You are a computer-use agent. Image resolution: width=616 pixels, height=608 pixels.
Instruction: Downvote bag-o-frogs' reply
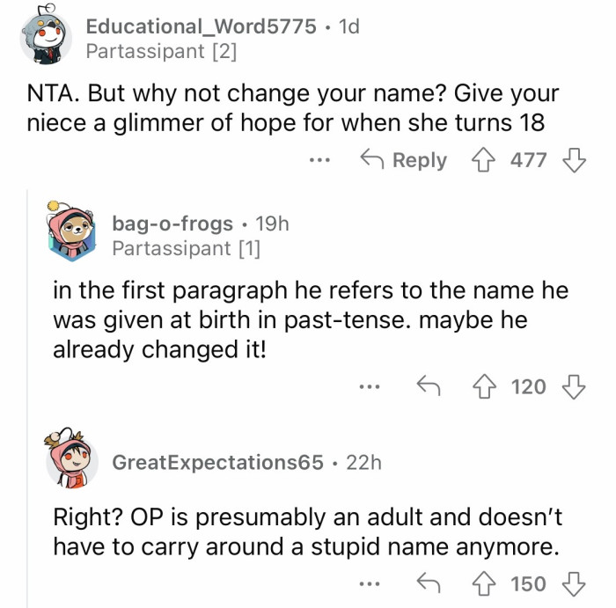[x=574, y=386]
